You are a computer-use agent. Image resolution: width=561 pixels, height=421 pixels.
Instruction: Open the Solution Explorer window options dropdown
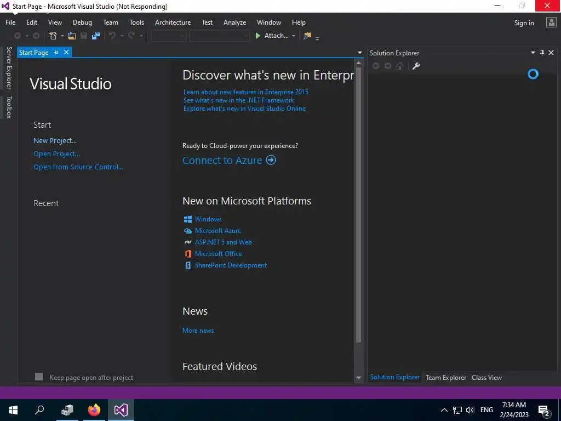(533, 53)
